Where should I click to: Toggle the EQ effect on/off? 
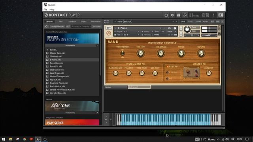tap(167, 78)
